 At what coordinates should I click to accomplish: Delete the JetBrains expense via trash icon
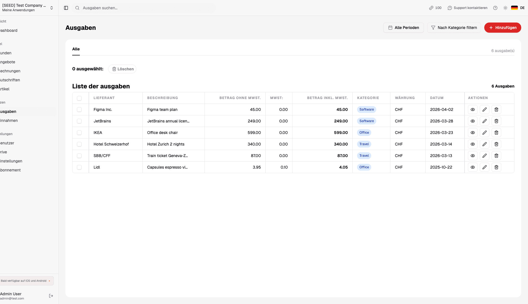pyautogui.click(x=496, y=121)
